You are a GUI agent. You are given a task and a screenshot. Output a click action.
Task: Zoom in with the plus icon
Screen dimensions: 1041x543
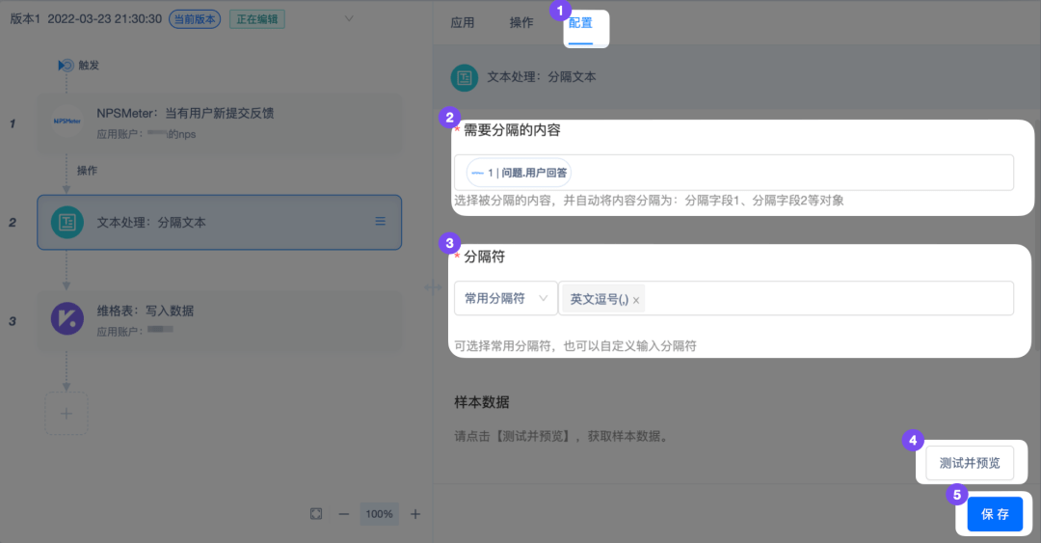pos(414,514)
